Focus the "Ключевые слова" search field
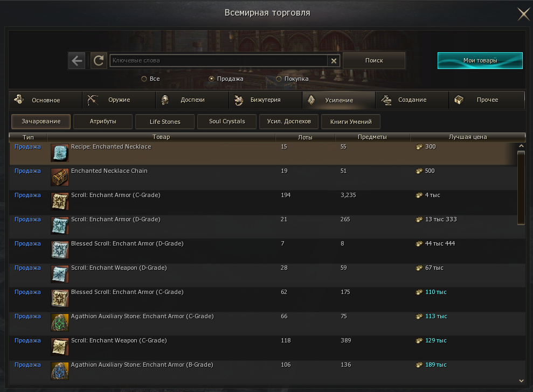 218,61
